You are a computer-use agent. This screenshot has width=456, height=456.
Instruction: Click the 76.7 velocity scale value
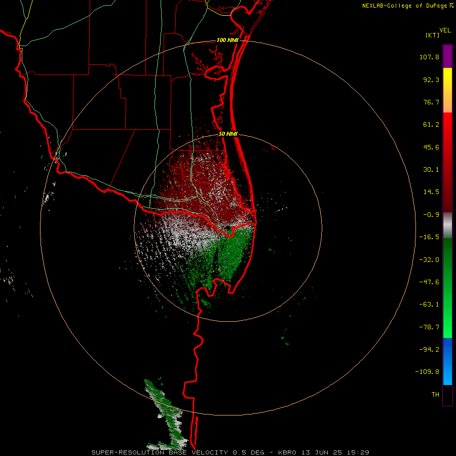click(431, 102)
